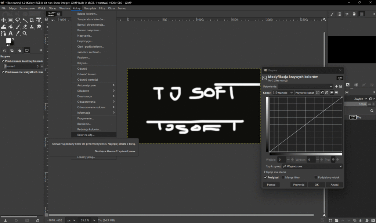Select the Clone stamp tool
Screen dimensions: 376x223
[x=32, y=27]
